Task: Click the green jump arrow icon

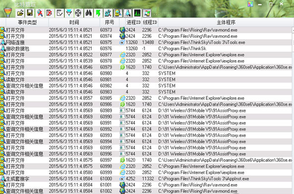Action: point(98,13)
